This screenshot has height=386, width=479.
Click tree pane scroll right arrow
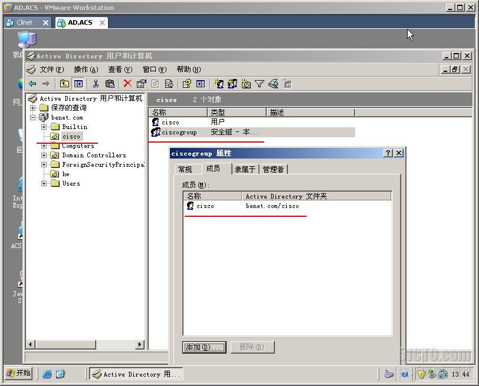click(x=140, y=345)
